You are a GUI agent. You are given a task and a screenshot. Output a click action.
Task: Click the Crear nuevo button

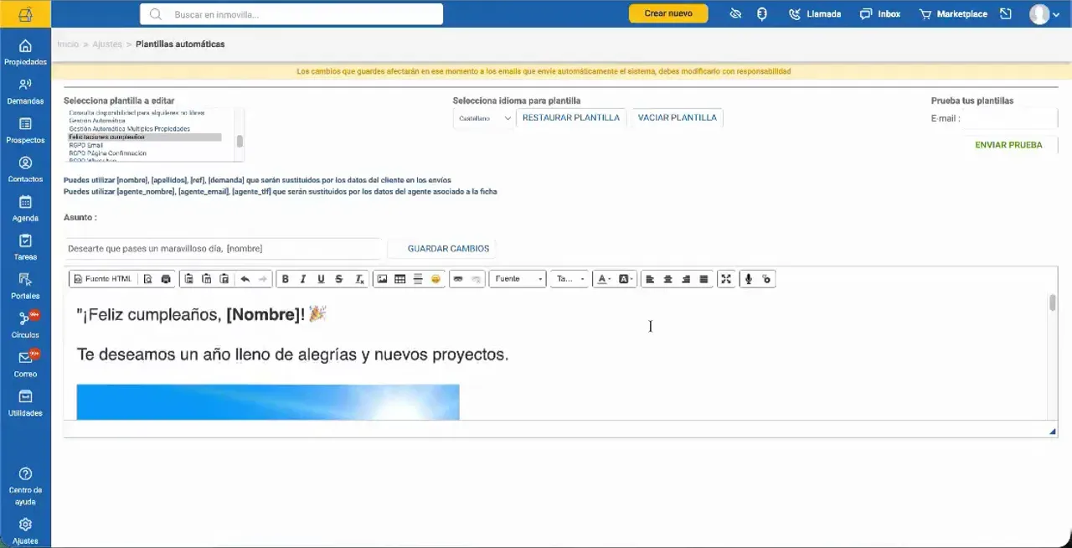coord(668,13)
